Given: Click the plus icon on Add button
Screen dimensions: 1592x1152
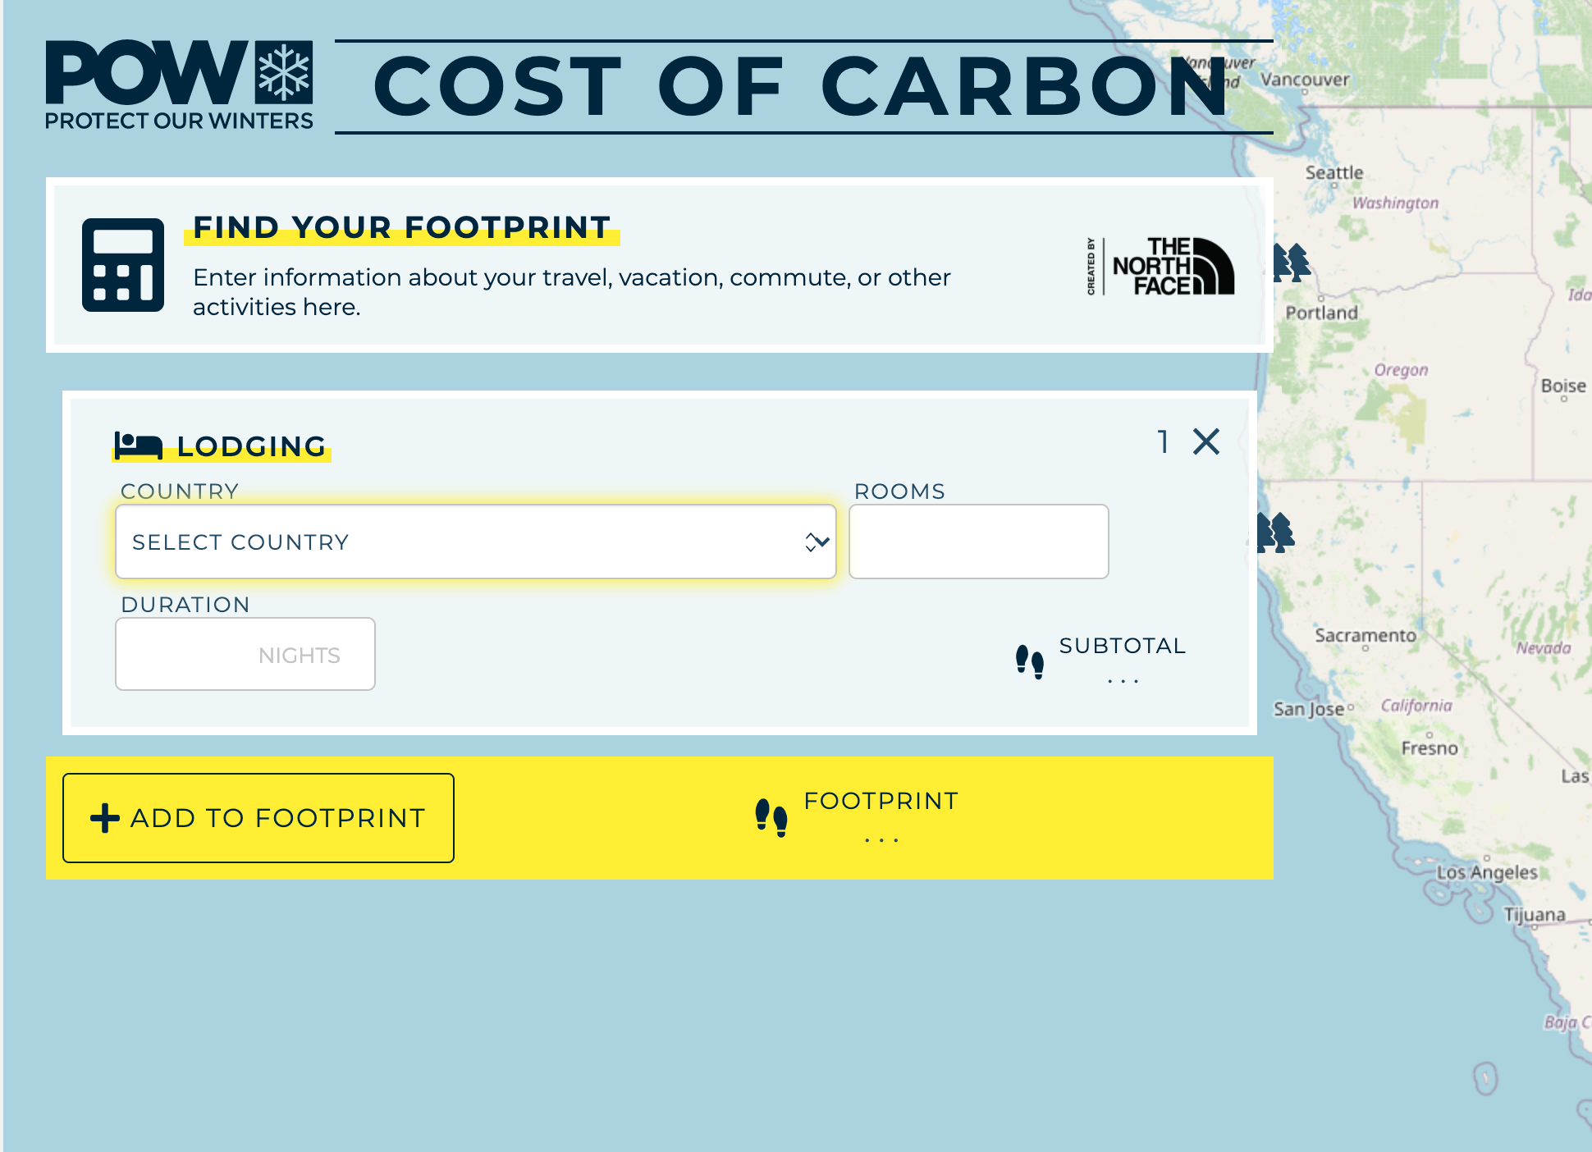Looking at the screenshot, I should coord(105,818).
